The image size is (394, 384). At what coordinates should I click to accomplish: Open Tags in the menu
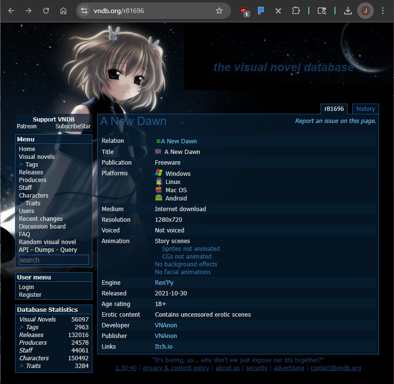coord(31,165)
